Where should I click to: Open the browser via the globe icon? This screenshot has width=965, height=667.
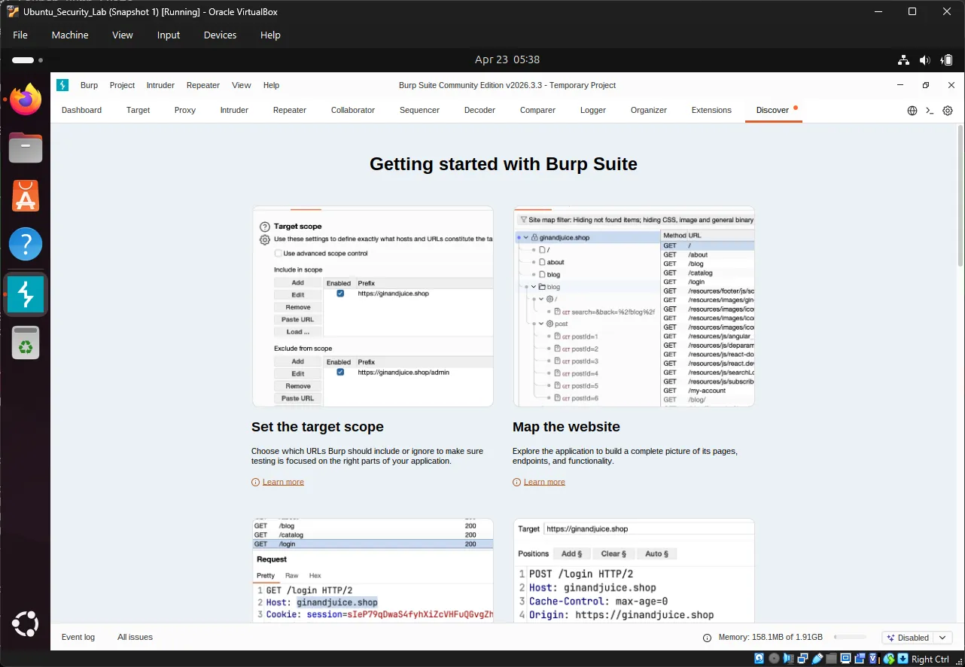pos(911,110)
